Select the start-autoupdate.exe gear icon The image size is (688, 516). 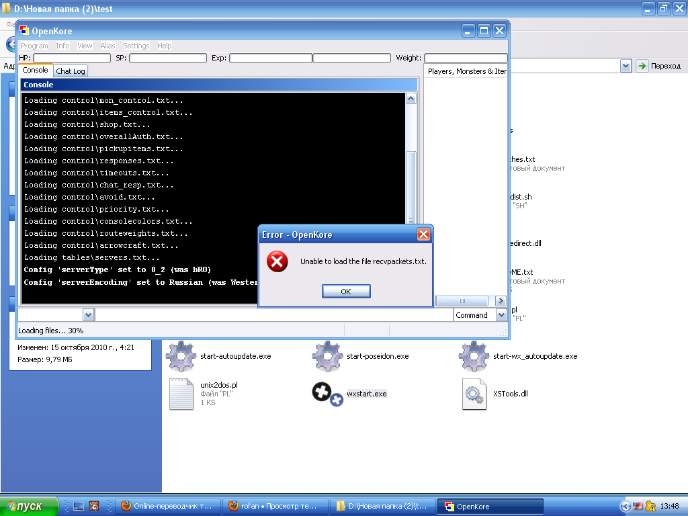tap(181, 356)
